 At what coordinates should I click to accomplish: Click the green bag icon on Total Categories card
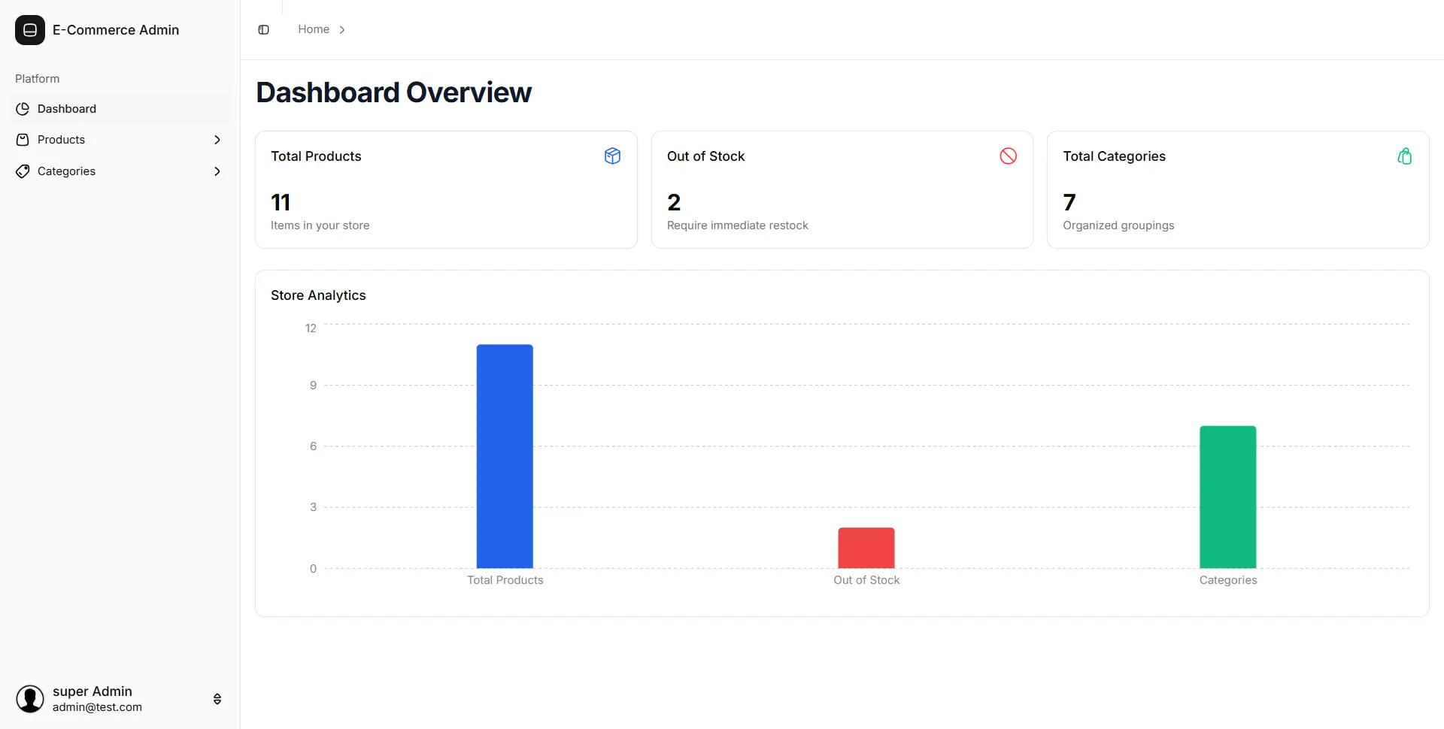(x=1404, y=156)
